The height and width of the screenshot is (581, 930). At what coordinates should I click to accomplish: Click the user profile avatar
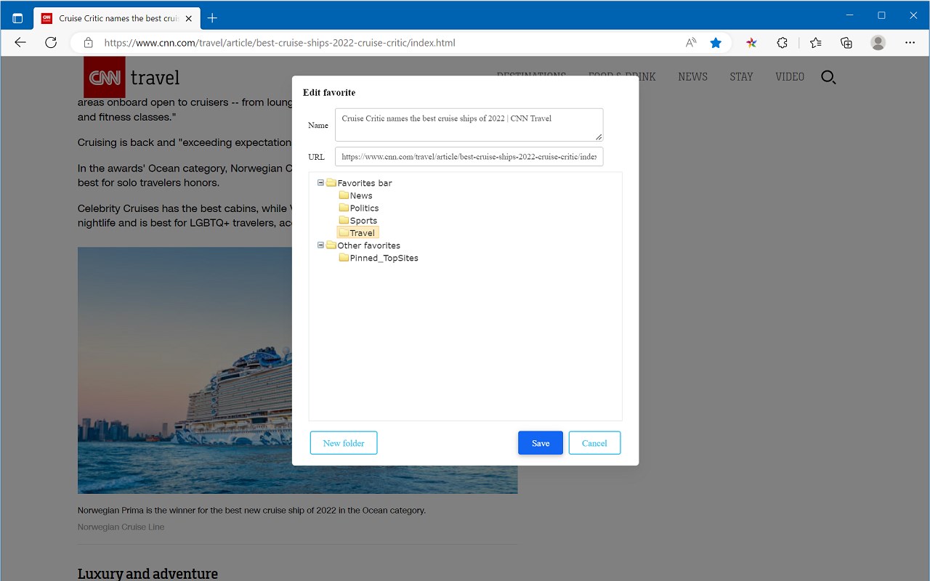(x=878, y=43)
